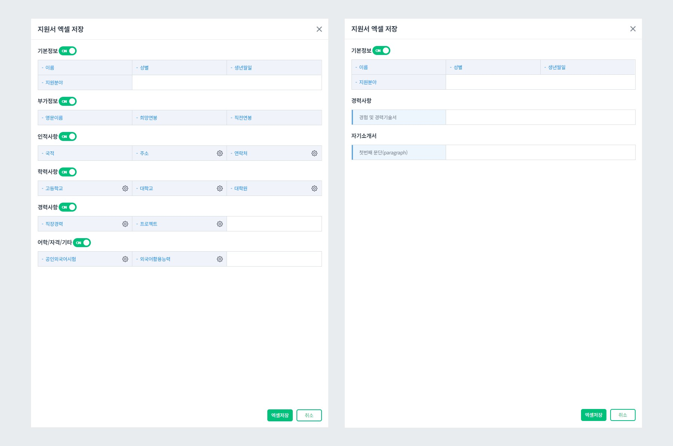Open settings gear for 프로젝트 field
This screenshot has height=446, width=673.
(x=220, y=224)
